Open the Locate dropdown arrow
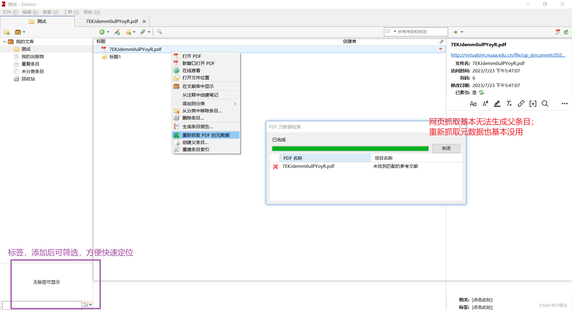 click(462, 32)
